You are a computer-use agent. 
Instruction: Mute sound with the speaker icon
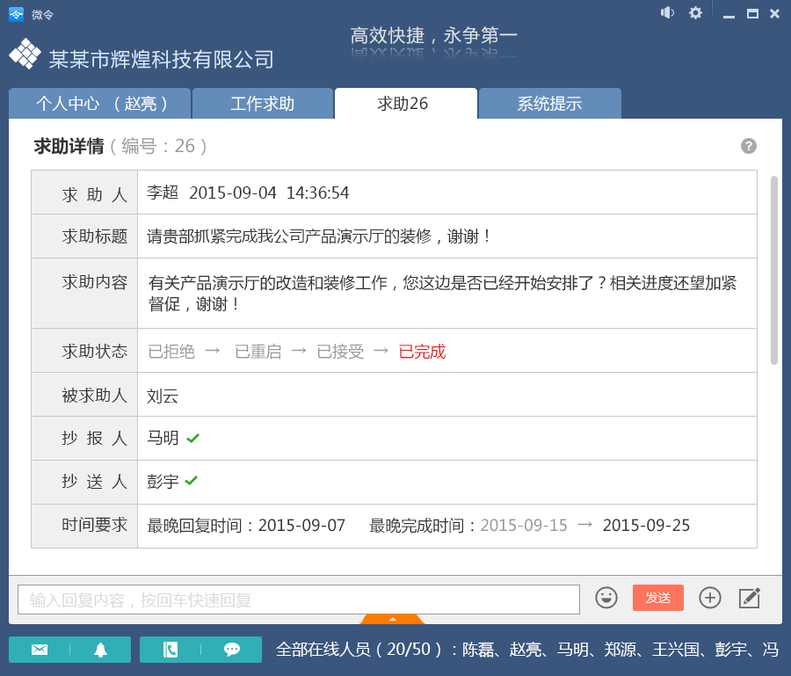pyautogui.click(x=667, y=13)
